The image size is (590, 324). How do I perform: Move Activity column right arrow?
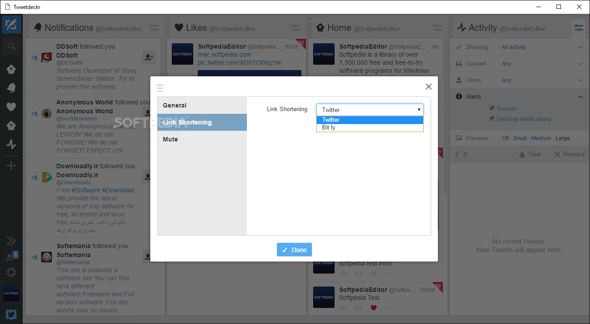(x=465, y=154)
